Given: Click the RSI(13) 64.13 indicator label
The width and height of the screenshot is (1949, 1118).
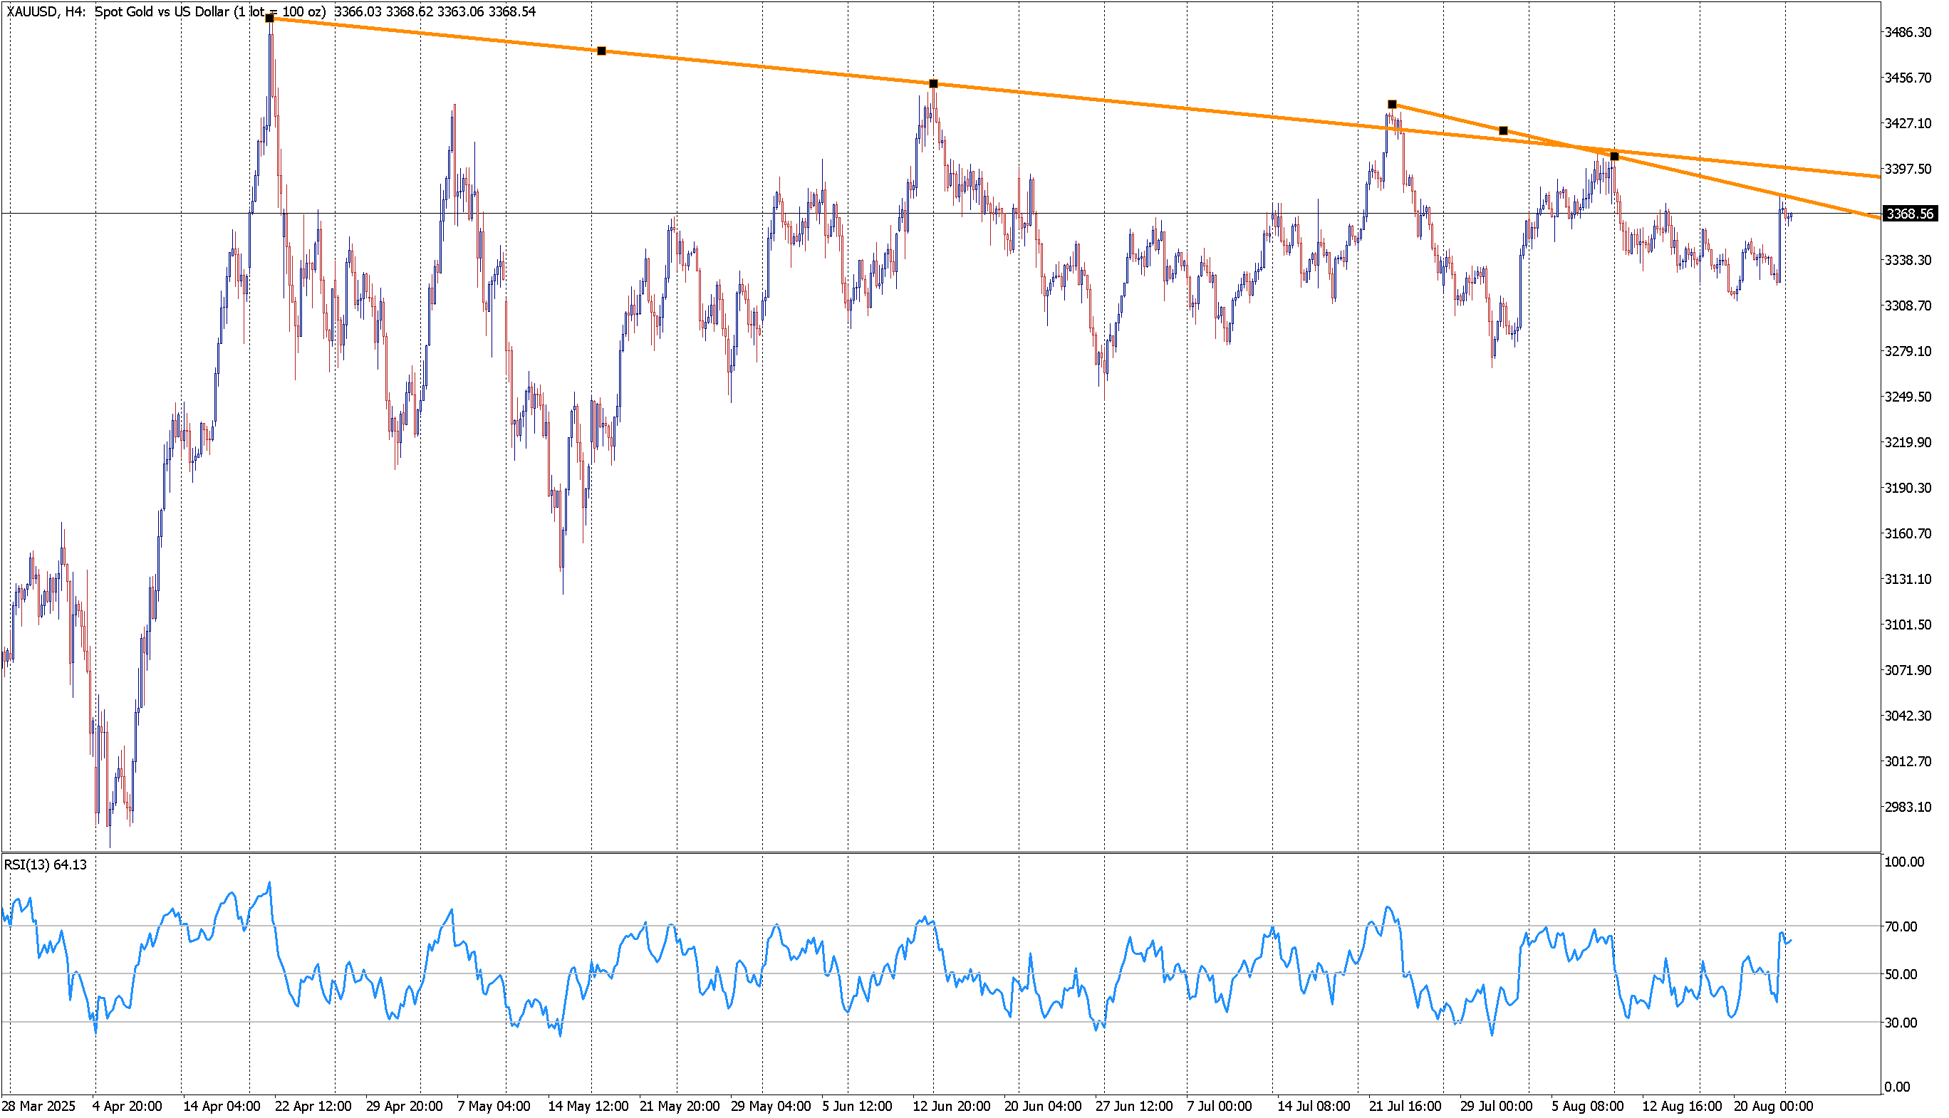Looking at the screenshot, I should [46, 864].
